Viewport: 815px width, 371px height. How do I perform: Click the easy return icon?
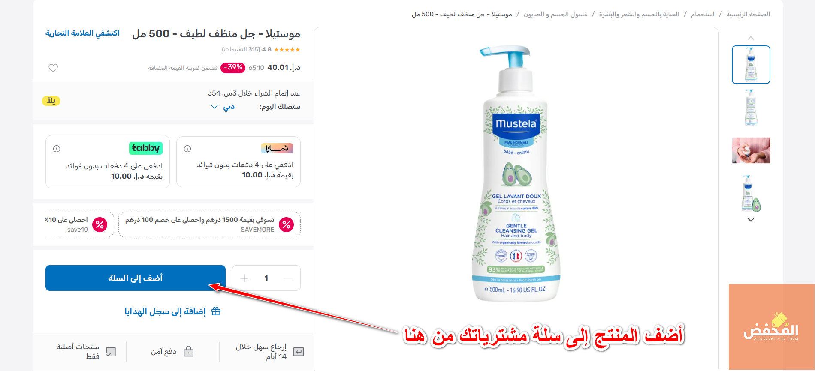point(299,352)
